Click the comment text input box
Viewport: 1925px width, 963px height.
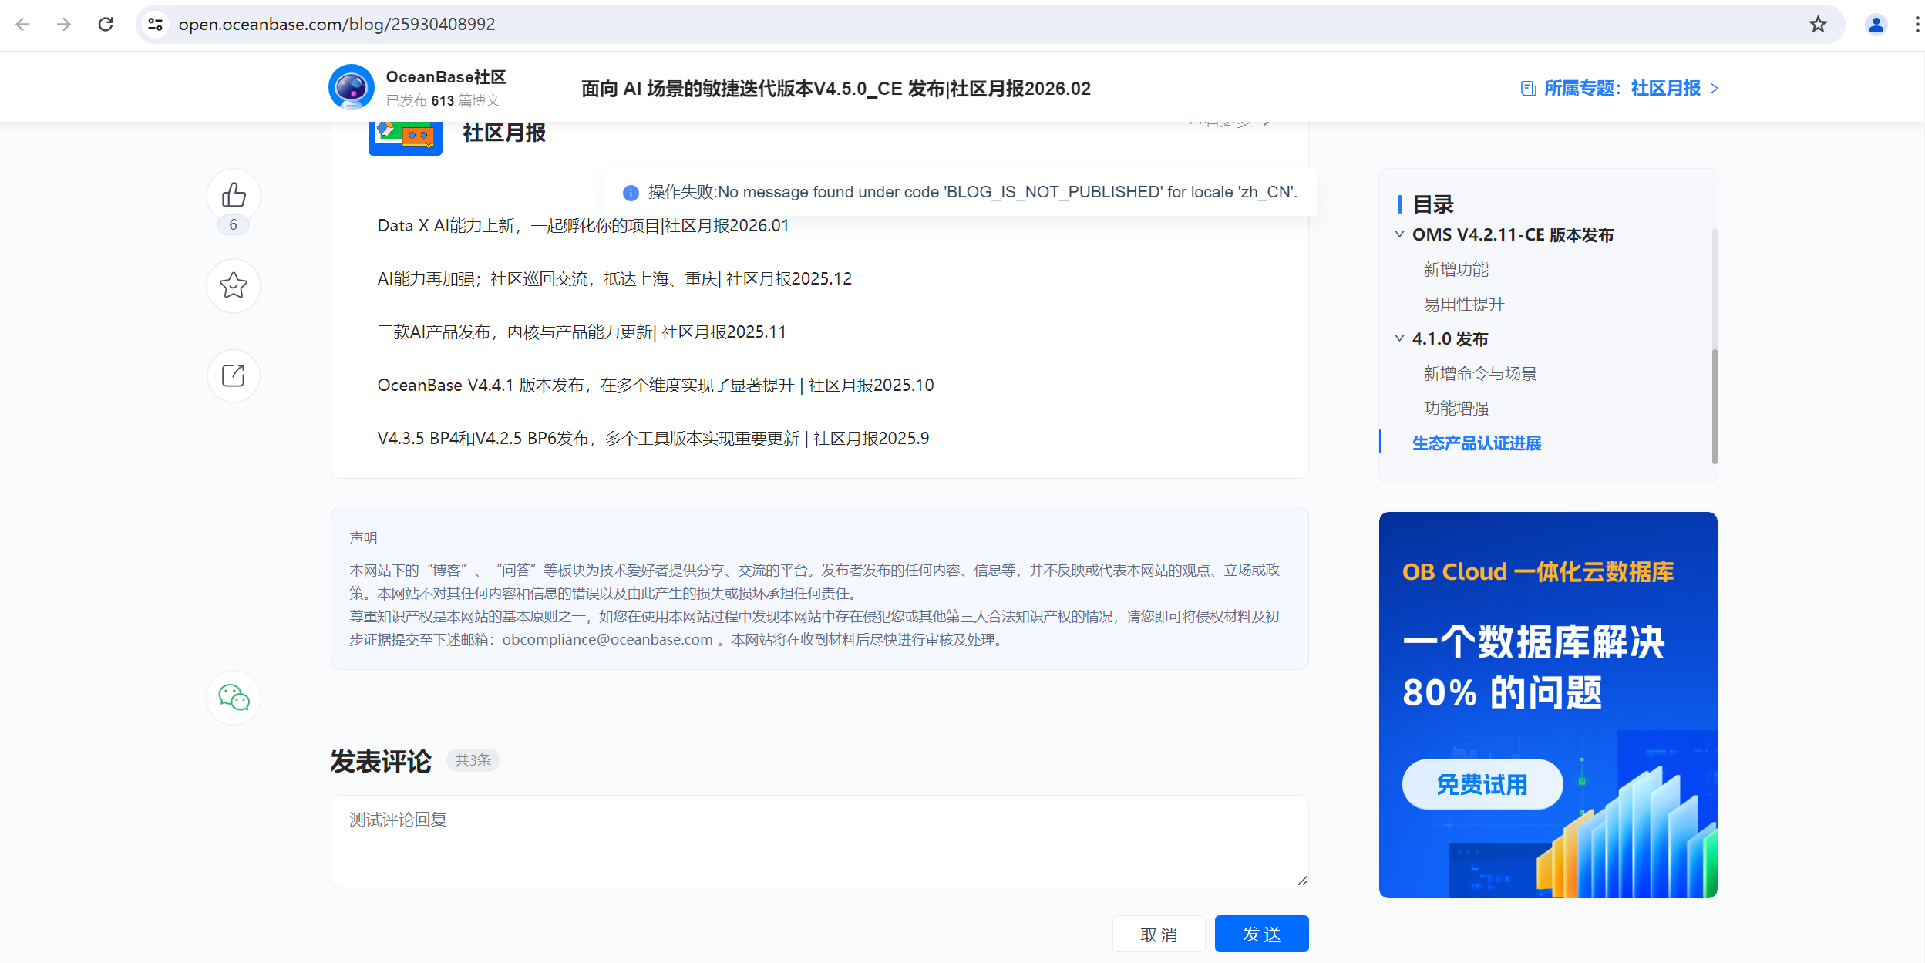[x=819, y=840]
